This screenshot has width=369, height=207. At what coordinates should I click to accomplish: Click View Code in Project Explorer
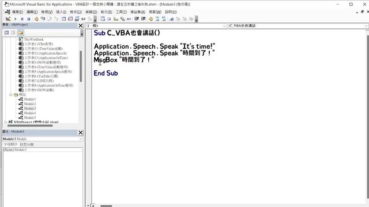click(x=6, y=33)
